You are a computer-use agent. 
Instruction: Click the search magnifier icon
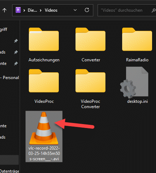tap(154, 11)
